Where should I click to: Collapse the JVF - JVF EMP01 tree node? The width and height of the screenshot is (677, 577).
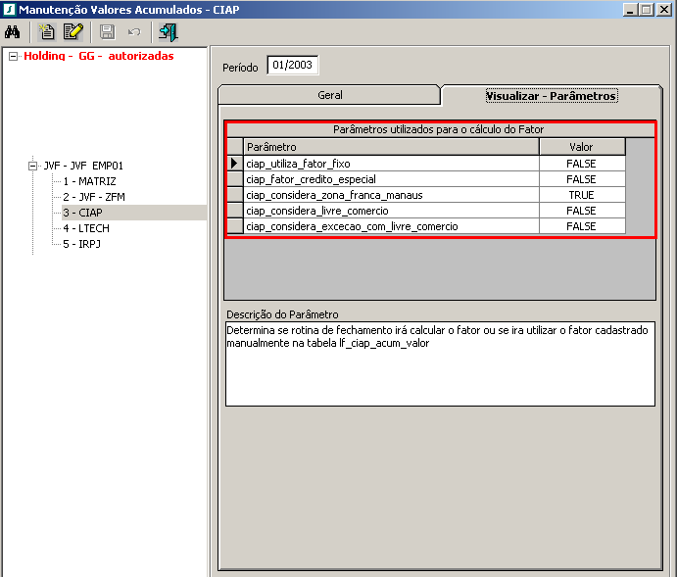33,166
